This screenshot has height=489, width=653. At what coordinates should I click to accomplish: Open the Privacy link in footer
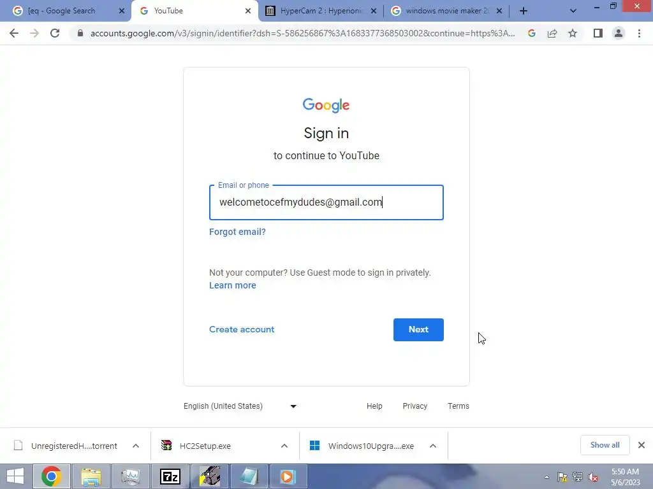pyautogui.click(x=415, y=406)
